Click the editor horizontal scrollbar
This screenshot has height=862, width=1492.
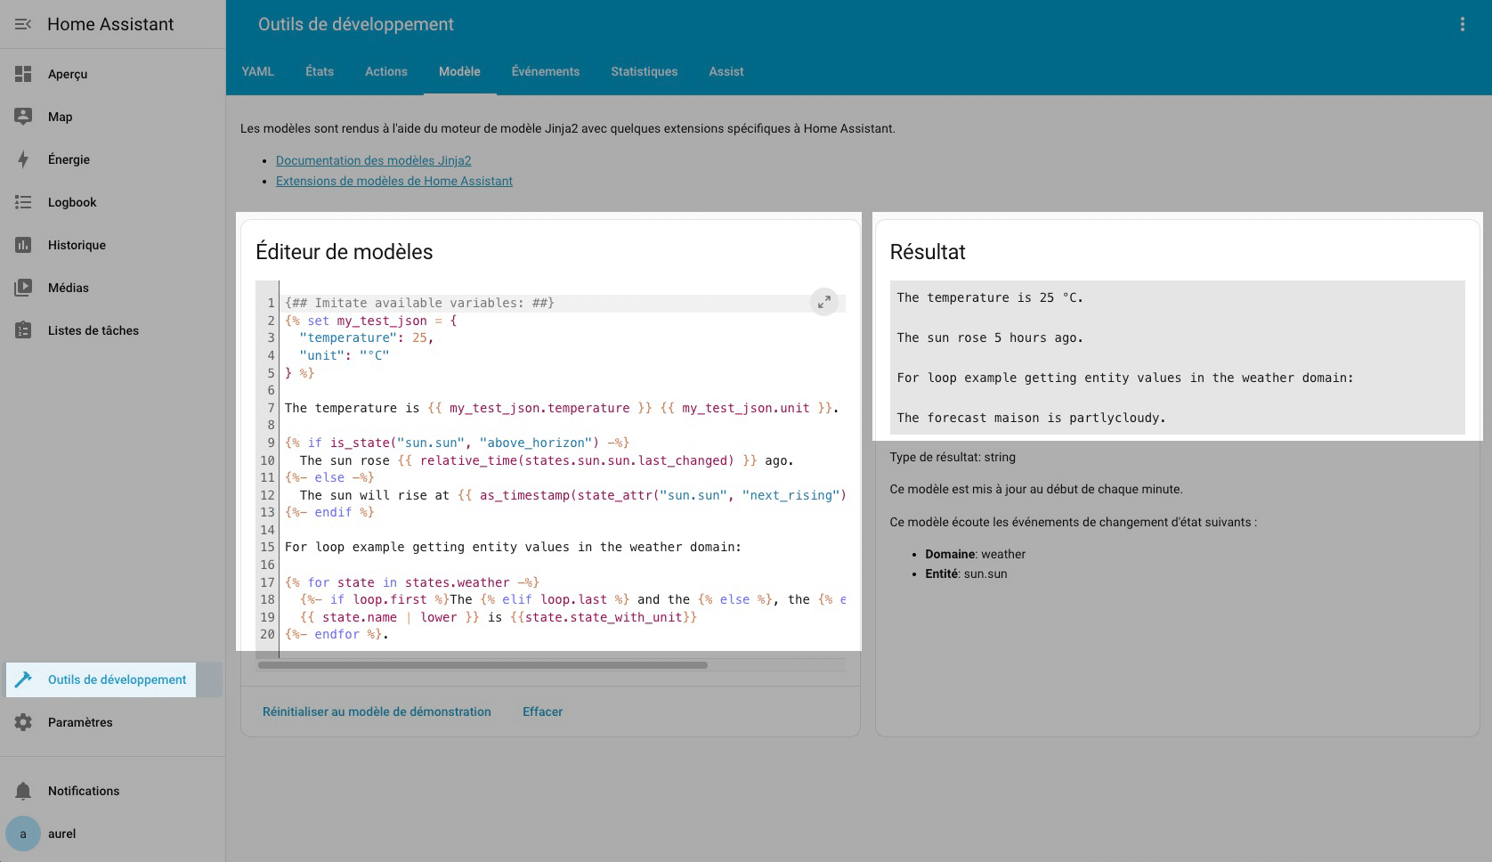coord(482,664)
